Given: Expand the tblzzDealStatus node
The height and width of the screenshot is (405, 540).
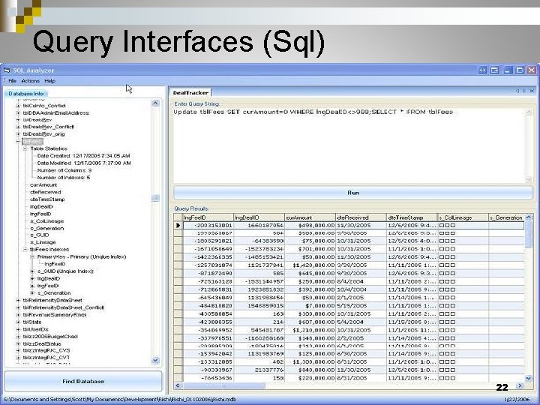Looking at the screenshot, I should [18, 343].
